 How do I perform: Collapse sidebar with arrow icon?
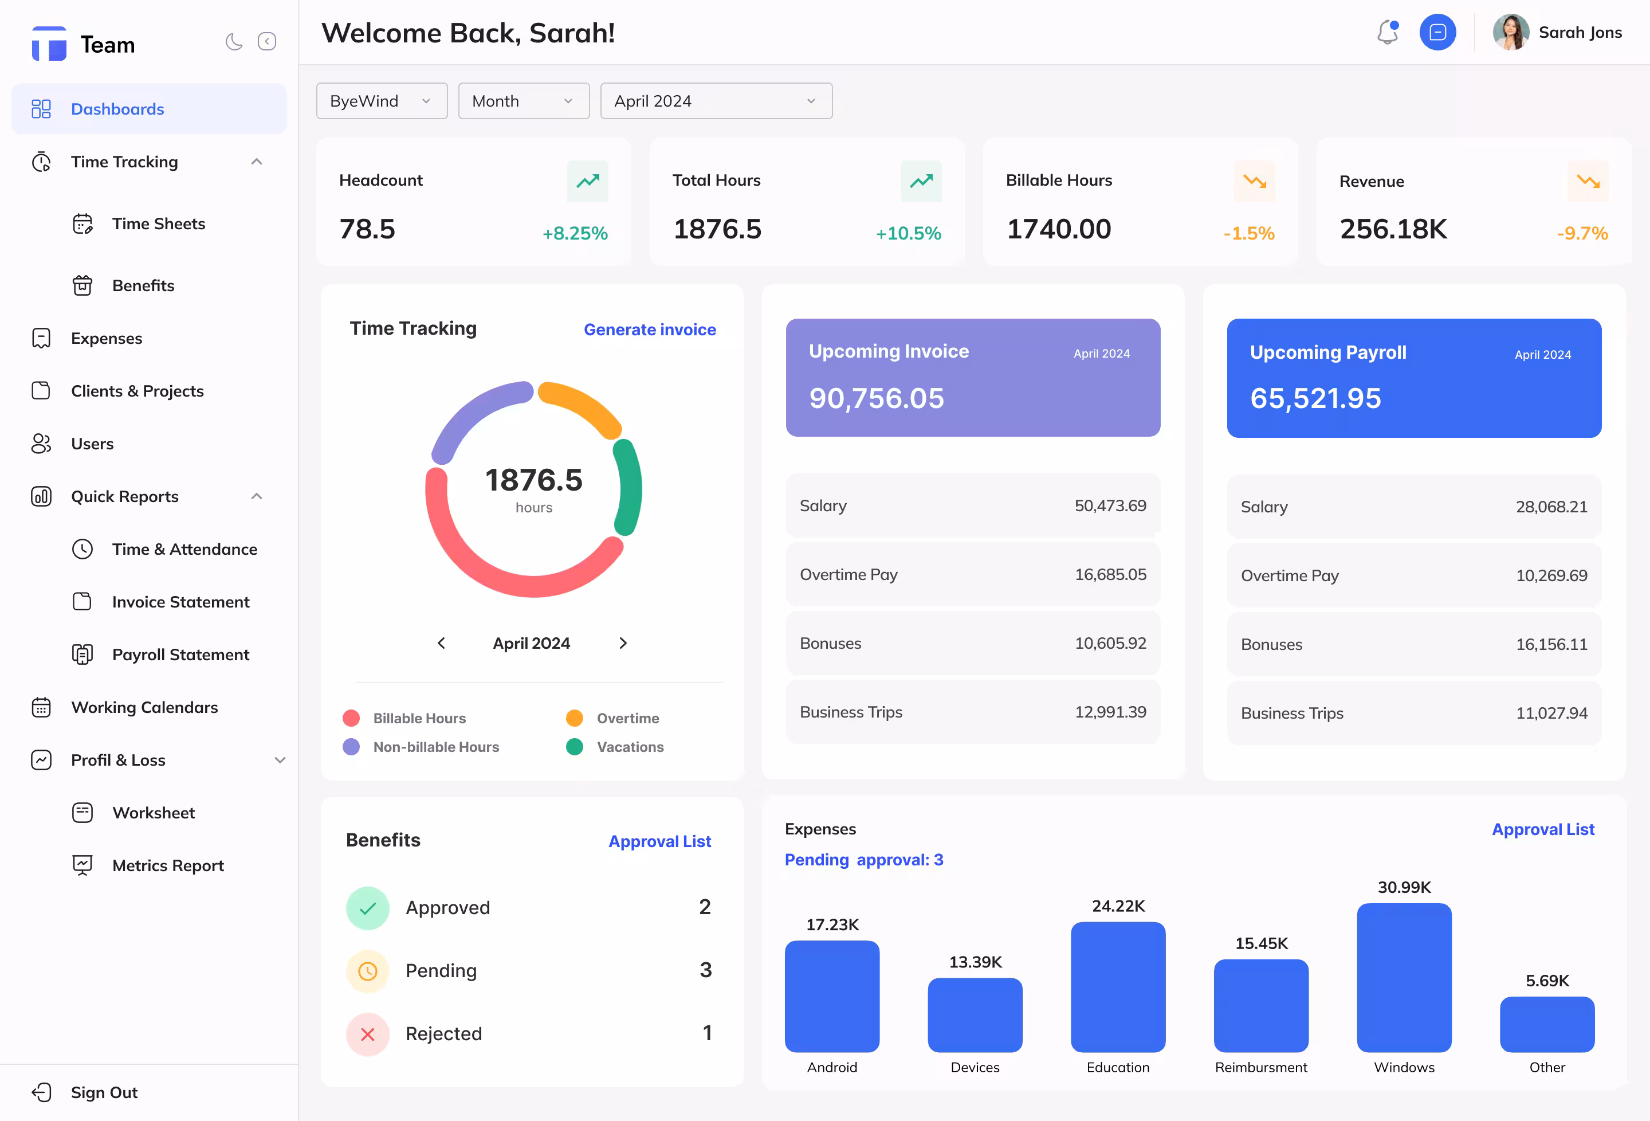267,42
